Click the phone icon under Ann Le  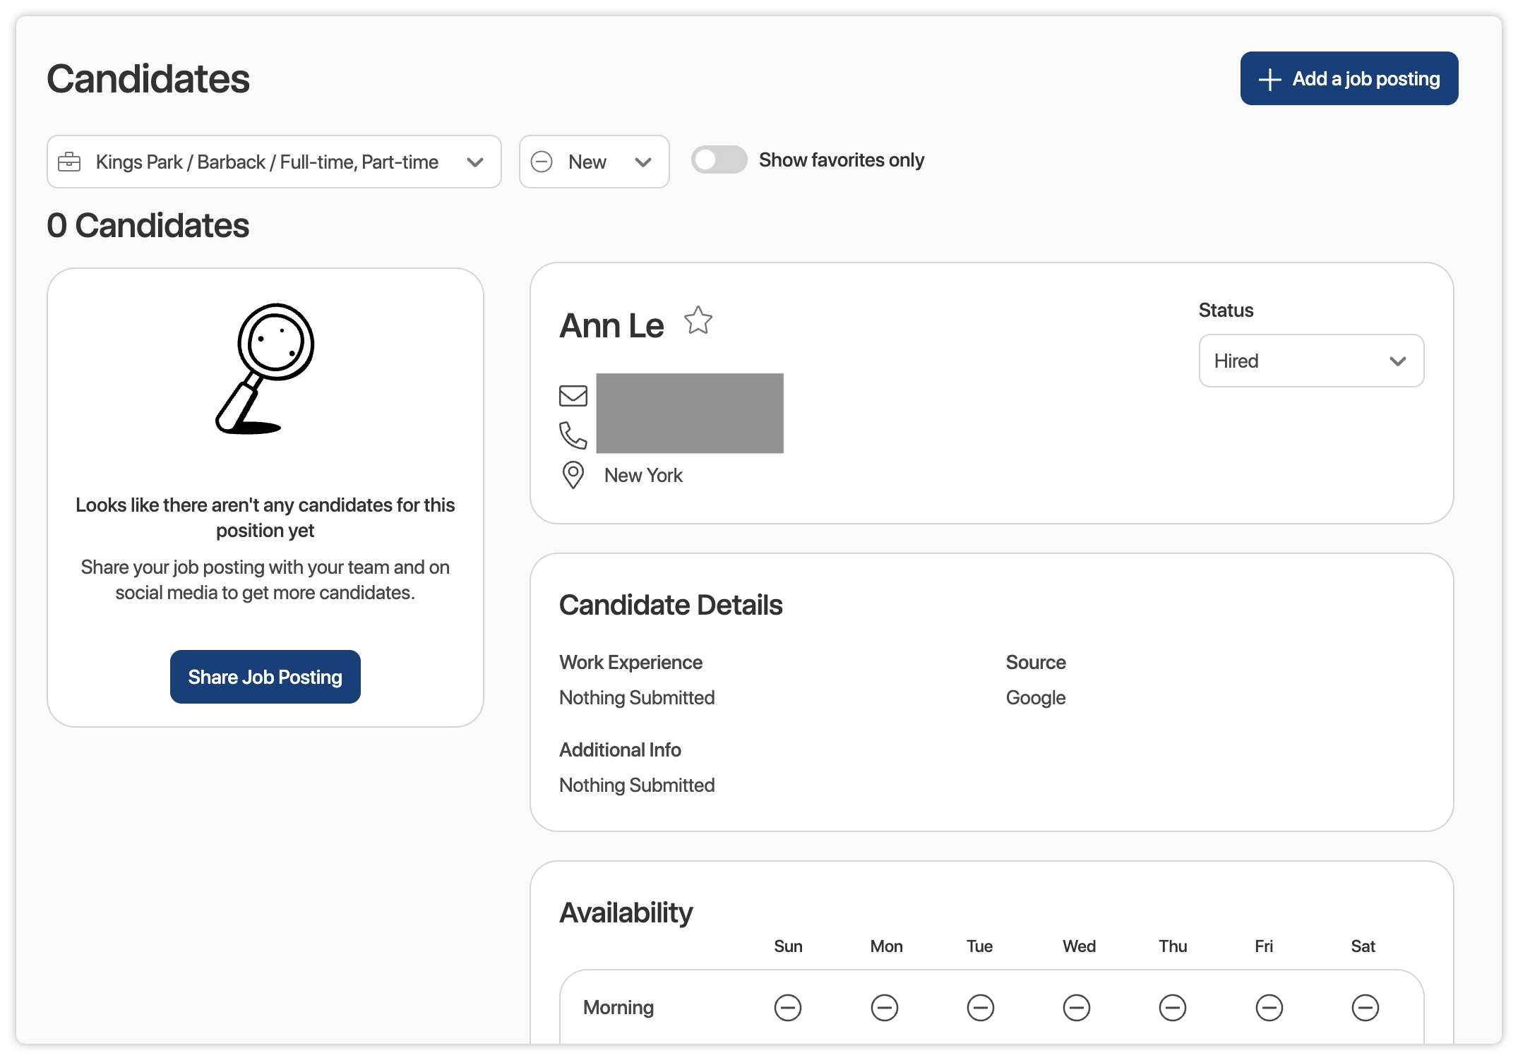tap(573, 435)
